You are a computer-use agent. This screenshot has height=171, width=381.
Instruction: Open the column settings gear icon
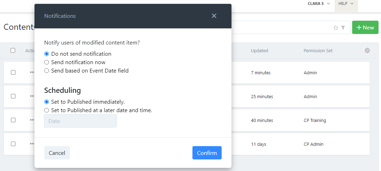367,50
